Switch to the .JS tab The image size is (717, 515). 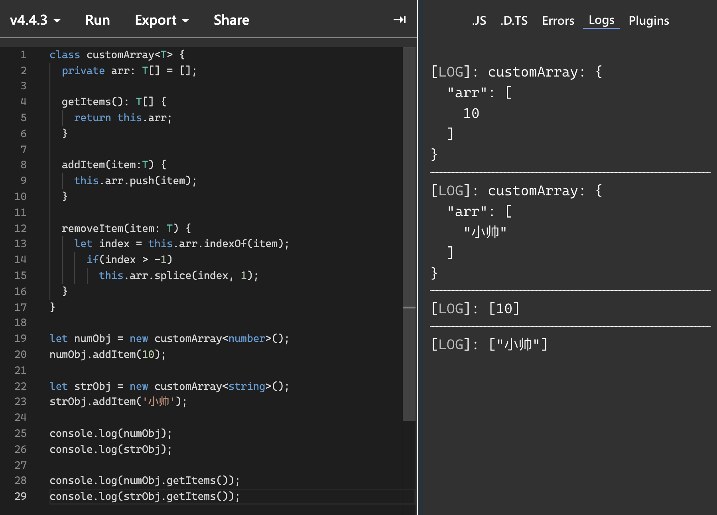[x=479, y=20]
